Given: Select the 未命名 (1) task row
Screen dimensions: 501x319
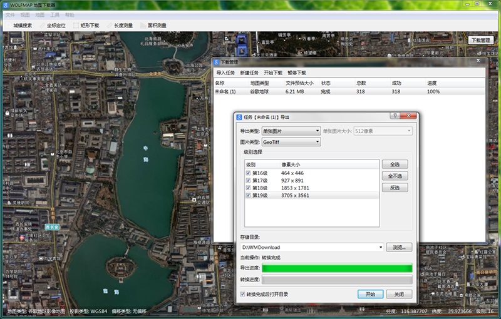Looking at the screenshot, I should 225,91.
